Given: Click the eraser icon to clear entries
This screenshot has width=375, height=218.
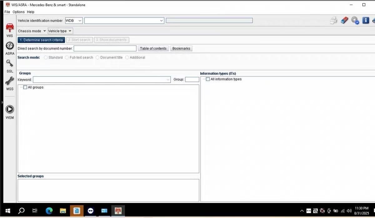Looking at the screenshot, I should click(344, 21).
